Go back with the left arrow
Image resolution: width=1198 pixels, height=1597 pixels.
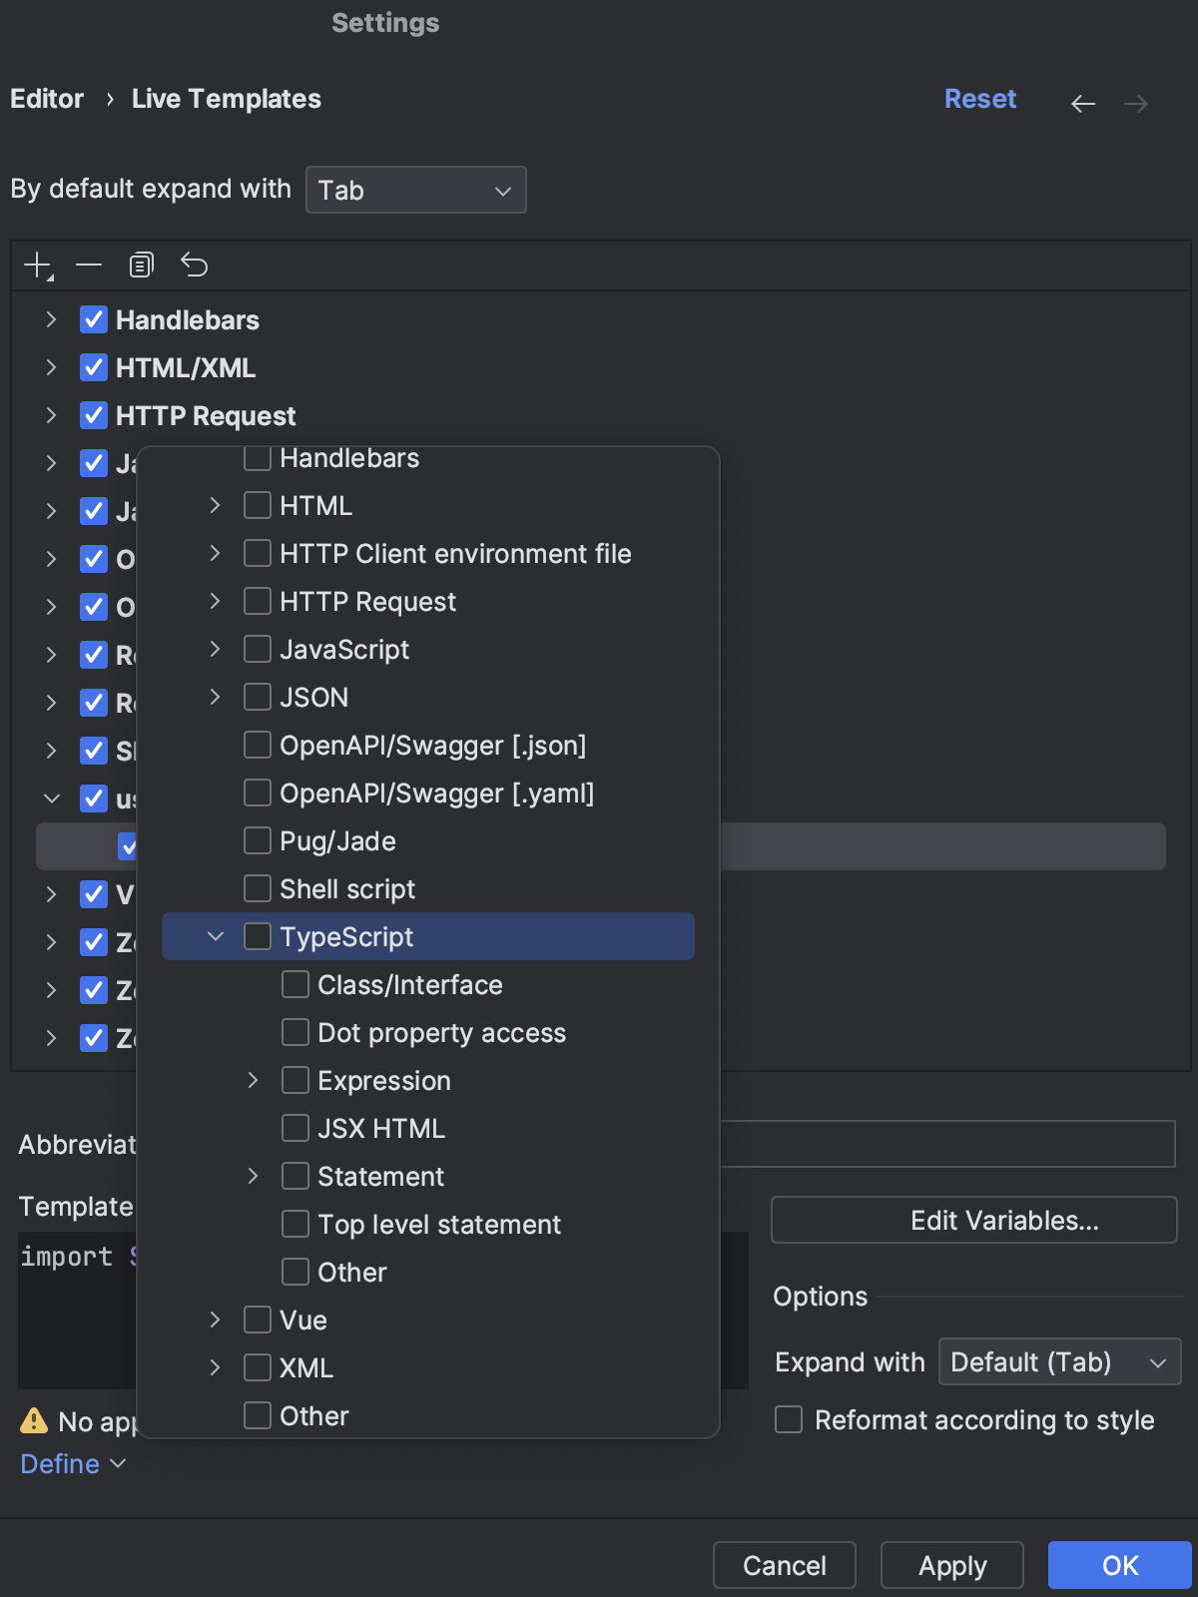click(1083, 104)
